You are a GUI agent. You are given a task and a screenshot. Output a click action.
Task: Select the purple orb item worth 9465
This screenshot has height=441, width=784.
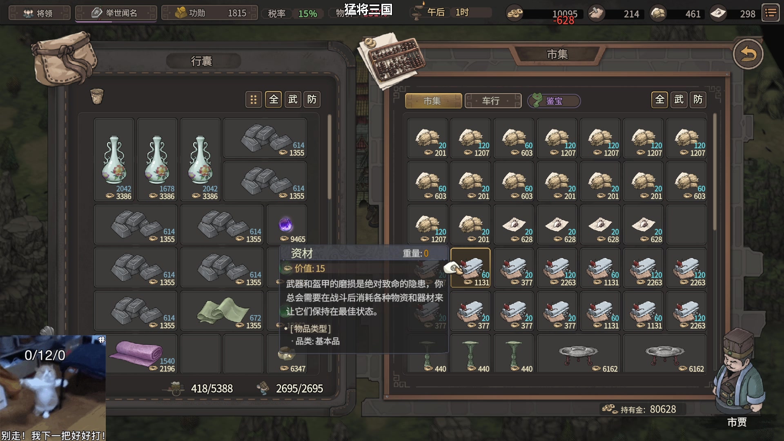click(x=286, y=225)
